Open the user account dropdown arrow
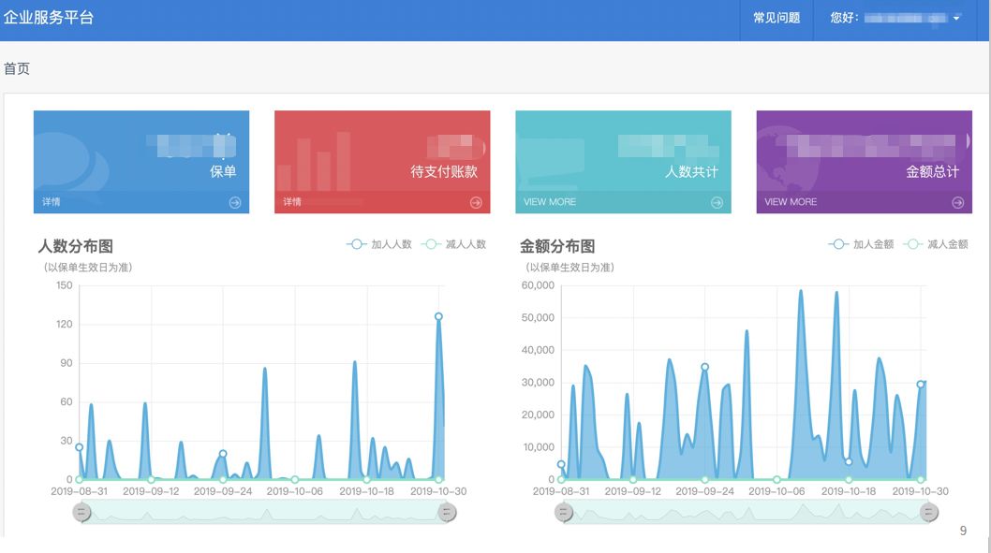The image size is (991, 553). pyautogui.click(x=956, y=19)
